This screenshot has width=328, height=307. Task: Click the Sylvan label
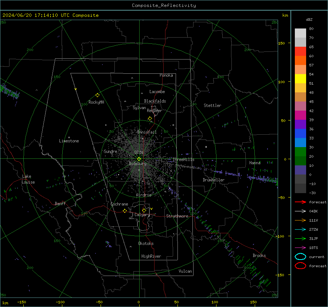(x=139, y=108)
